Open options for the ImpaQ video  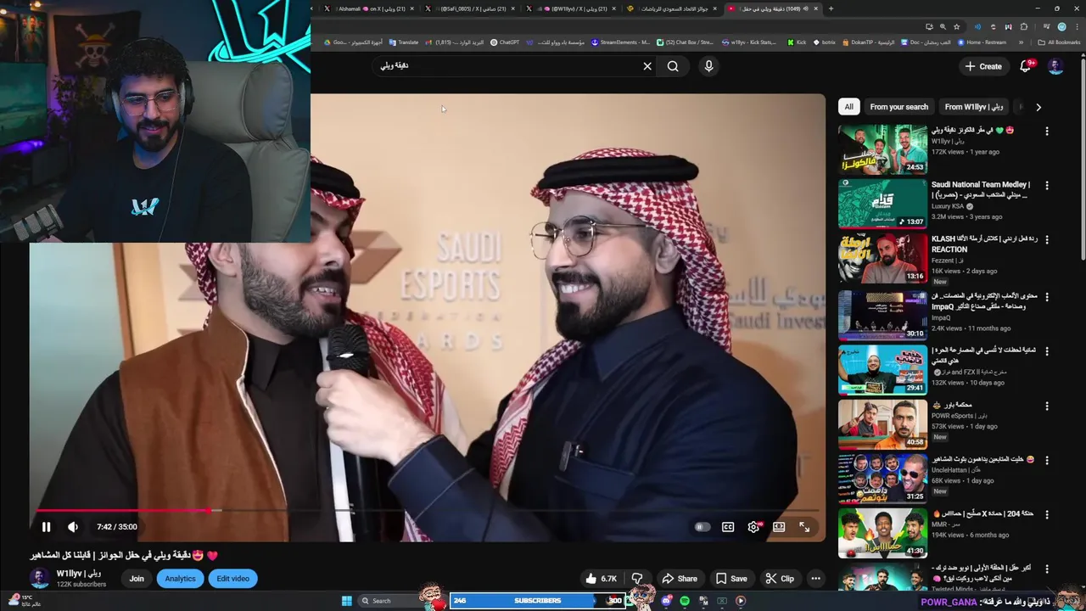(x=1047, y=297)
